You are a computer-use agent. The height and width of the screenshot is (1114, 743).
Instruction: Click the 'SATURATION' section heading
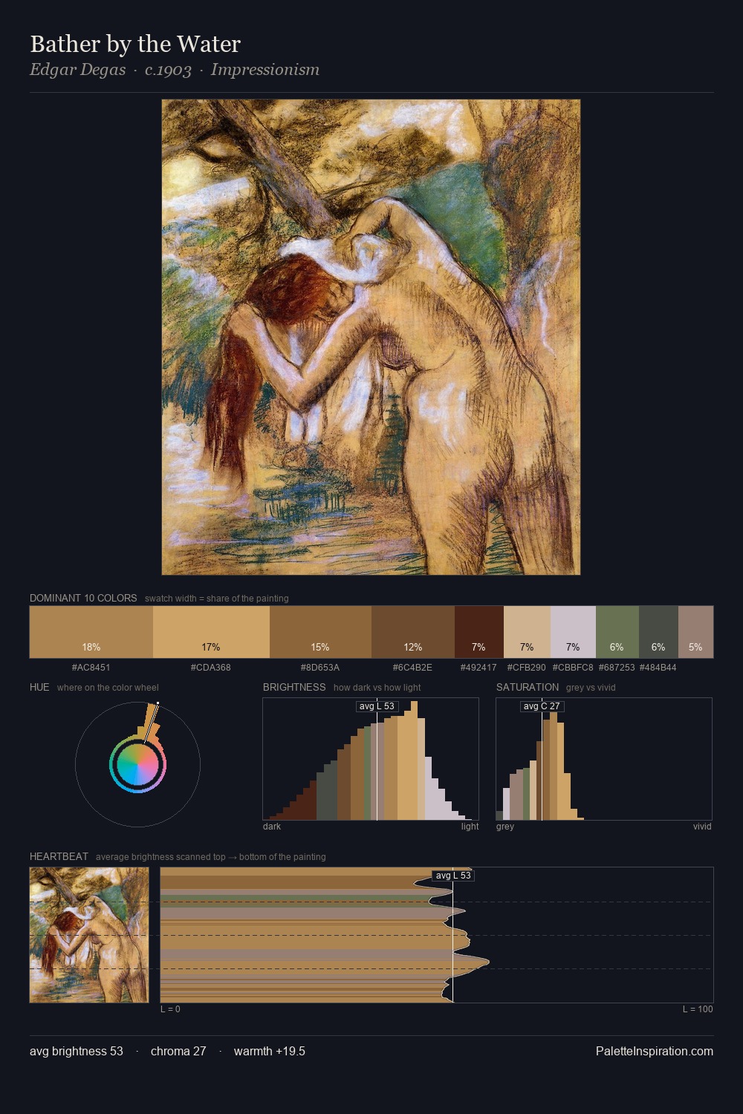[528, 687]
